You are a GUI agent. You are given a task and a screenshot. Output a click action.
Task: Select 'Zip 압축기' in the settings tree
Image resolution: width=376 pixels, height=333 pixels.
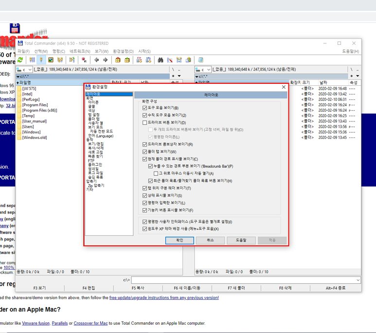pyautogui.click(x=96, y=185)
